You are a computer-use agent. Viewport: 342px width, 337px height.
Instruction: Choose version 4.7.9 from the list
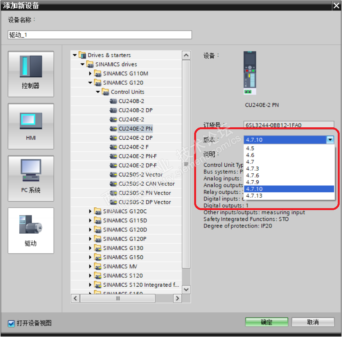[x=289, y=182]
